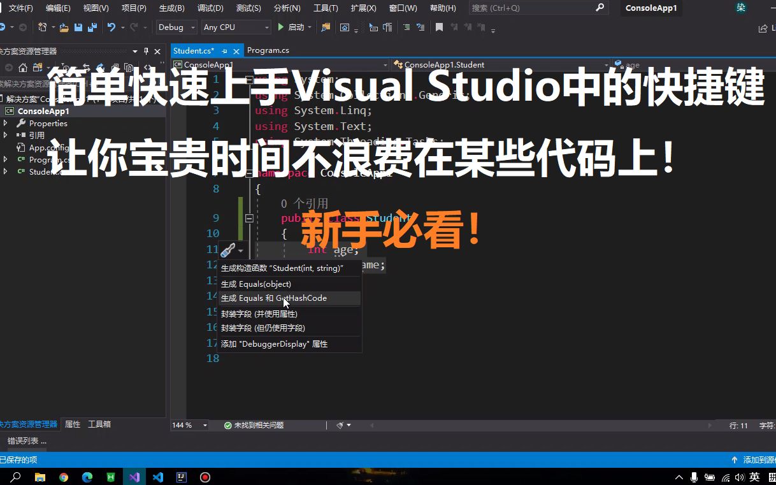Switch to the 工具箱 panel tab
776x485 pixels.
tap(99, 424)
